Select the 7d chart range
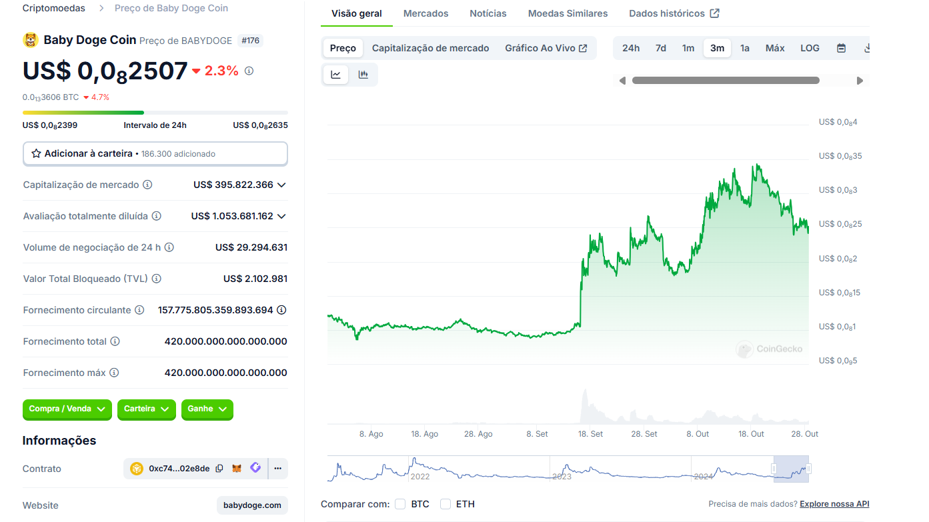The height and width of the screenshot is (522, 929). point(661,48)
